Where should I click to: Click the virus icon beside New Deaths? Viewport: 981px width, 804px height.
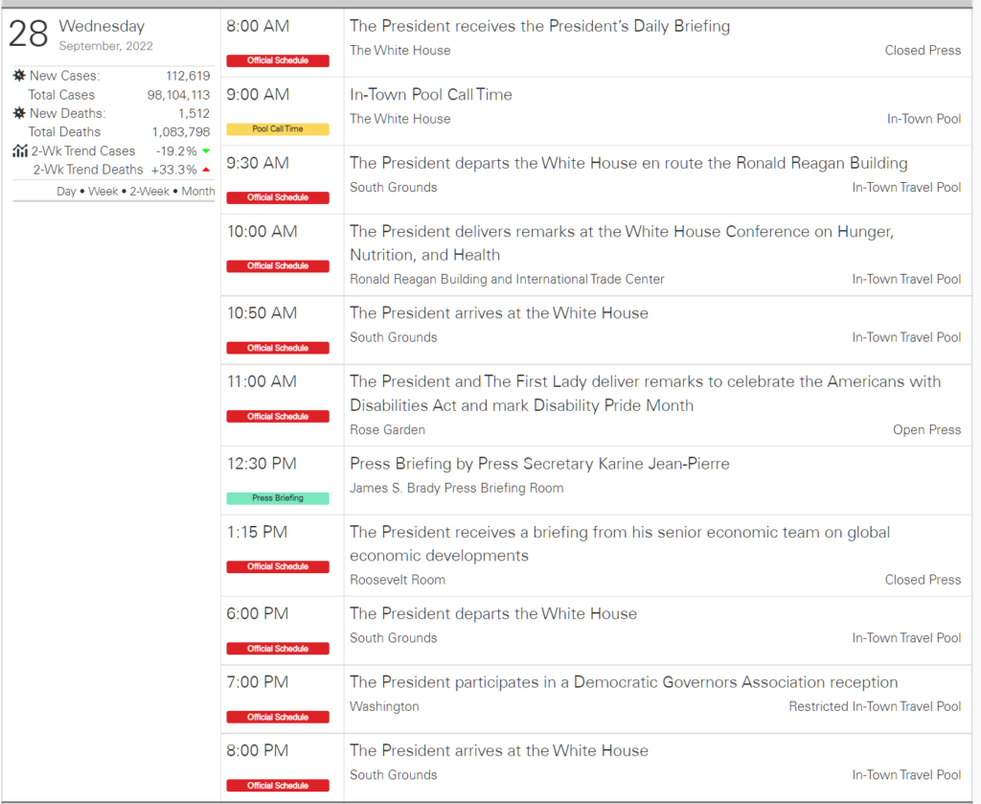click(x=19, y=113)
